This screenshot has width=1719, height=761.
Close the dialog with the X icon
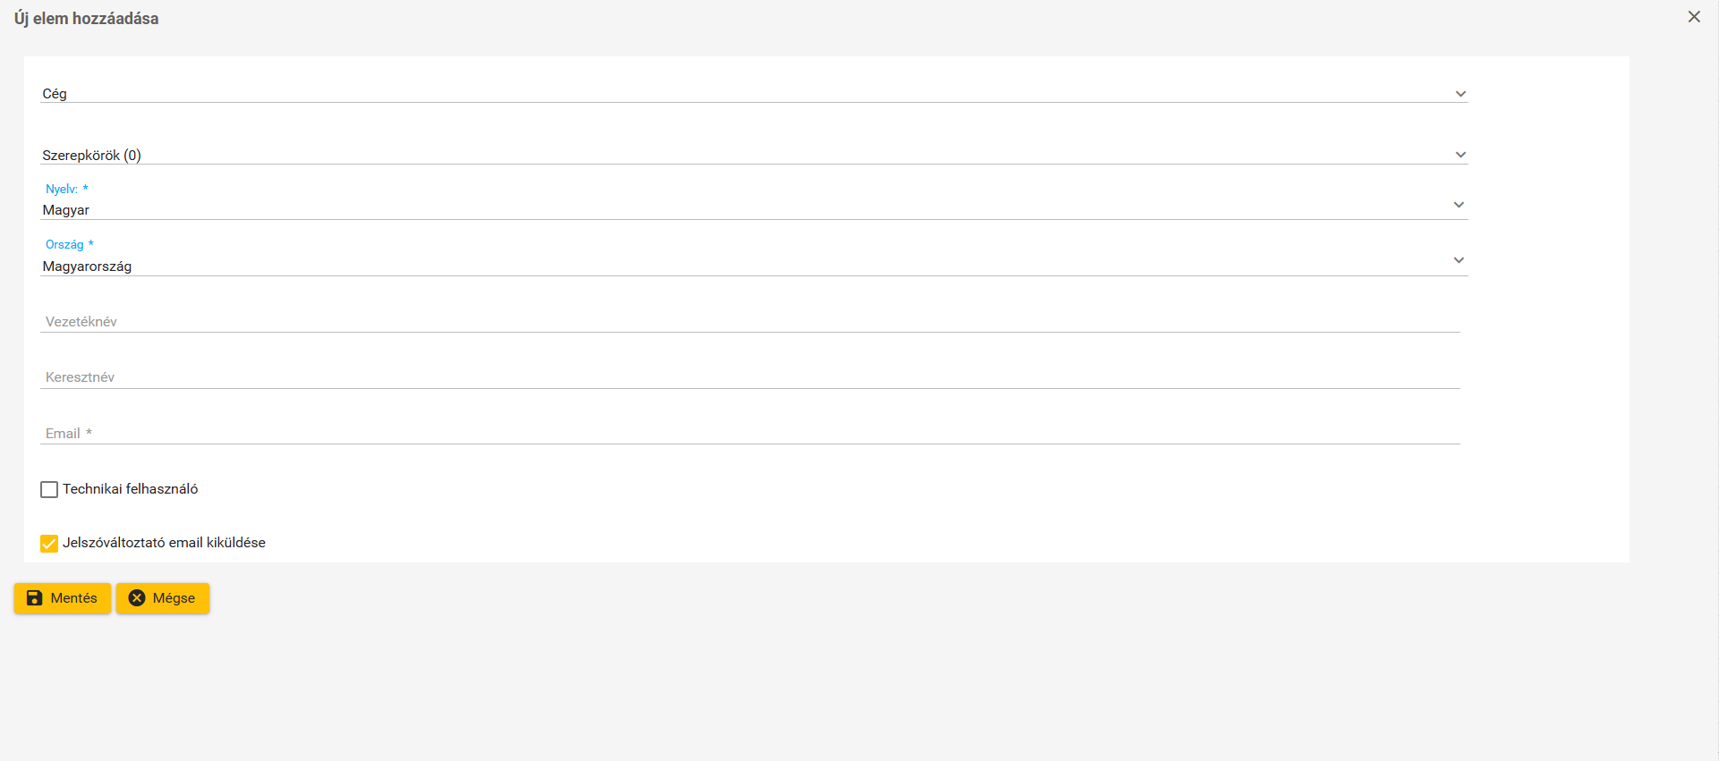point(1693,17)
